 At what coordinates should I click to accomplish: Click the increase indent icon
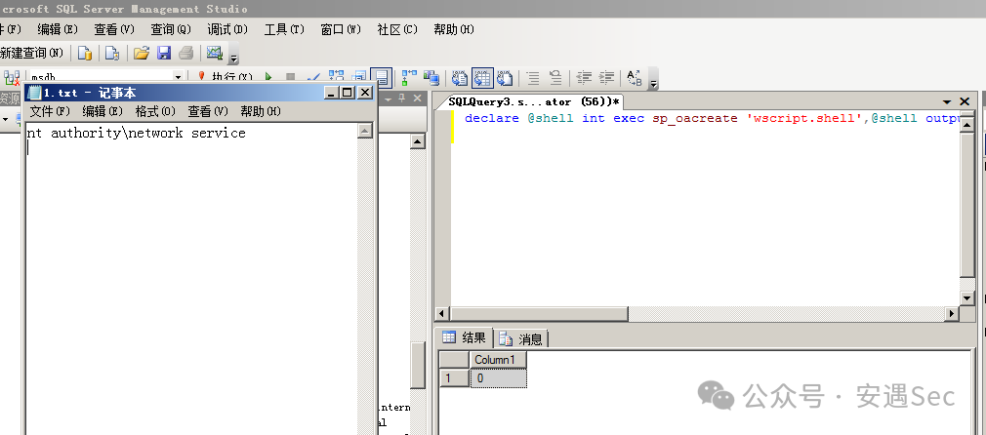(606, 77)
